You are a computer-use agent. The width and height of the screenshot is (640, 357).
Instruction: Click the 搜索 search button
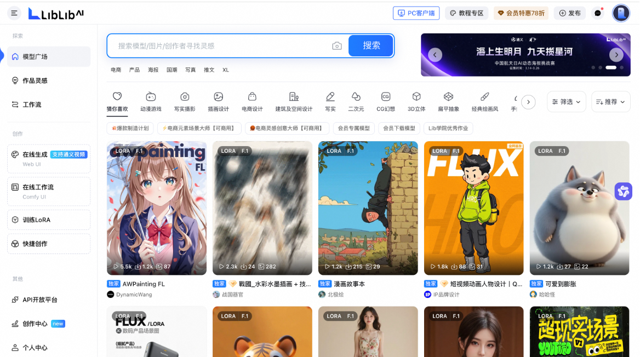coord(370,46)
